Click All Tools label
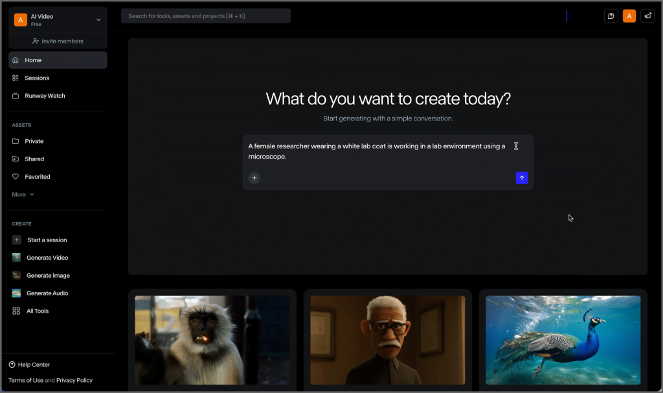Viewport: 663px width, 393px height. (38, 311)
